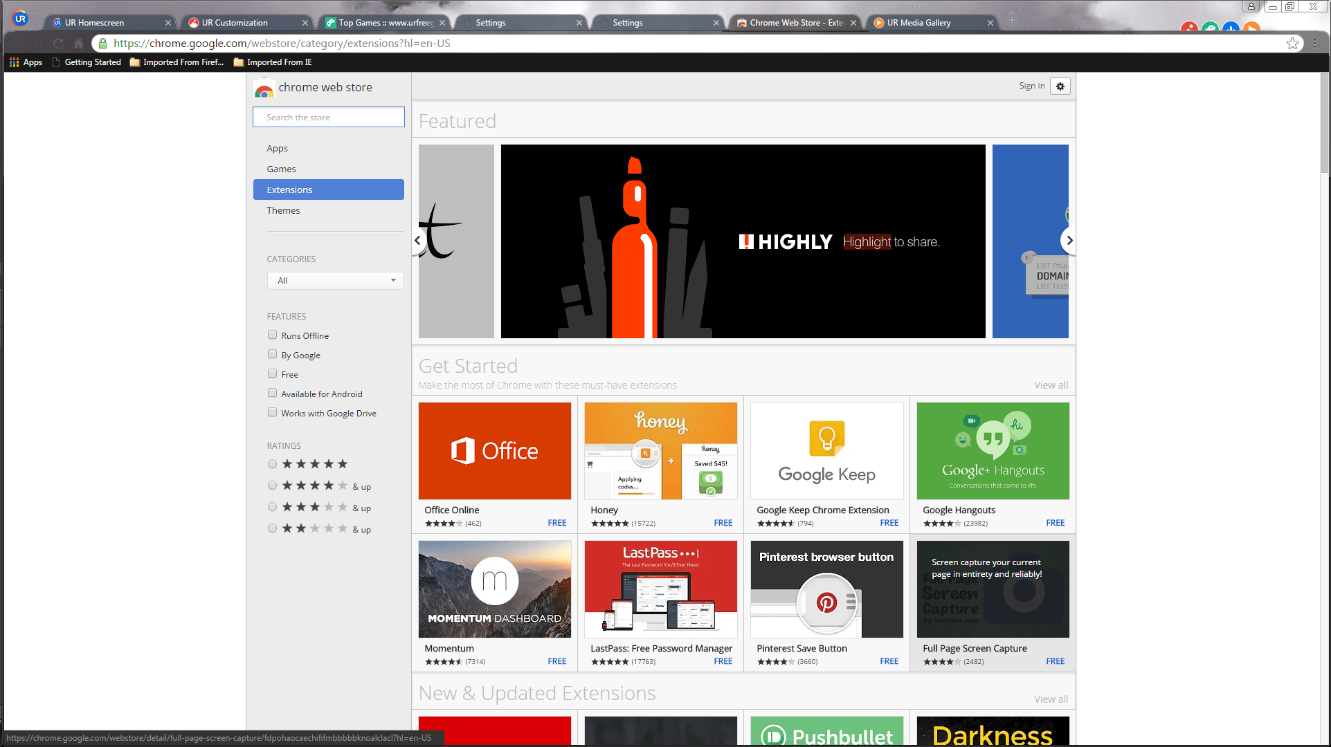Open the web store settings gear

click(x=1060, y=86)
